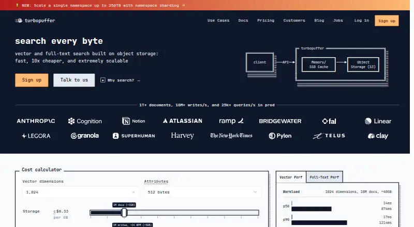
Task: Open Blog in the navigation
Action: pyautogui.click(x=319, y=21)
